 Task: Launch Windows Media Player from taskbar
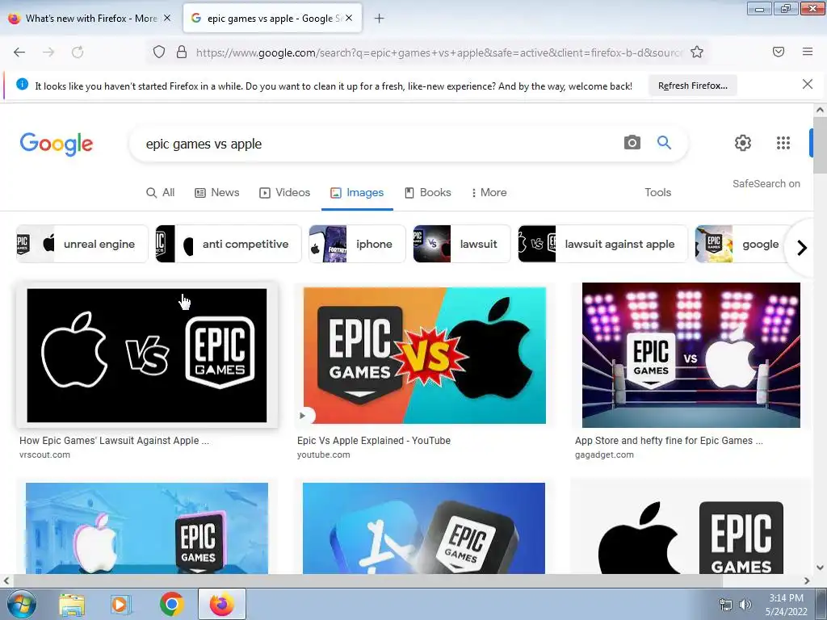pos(120,605)
